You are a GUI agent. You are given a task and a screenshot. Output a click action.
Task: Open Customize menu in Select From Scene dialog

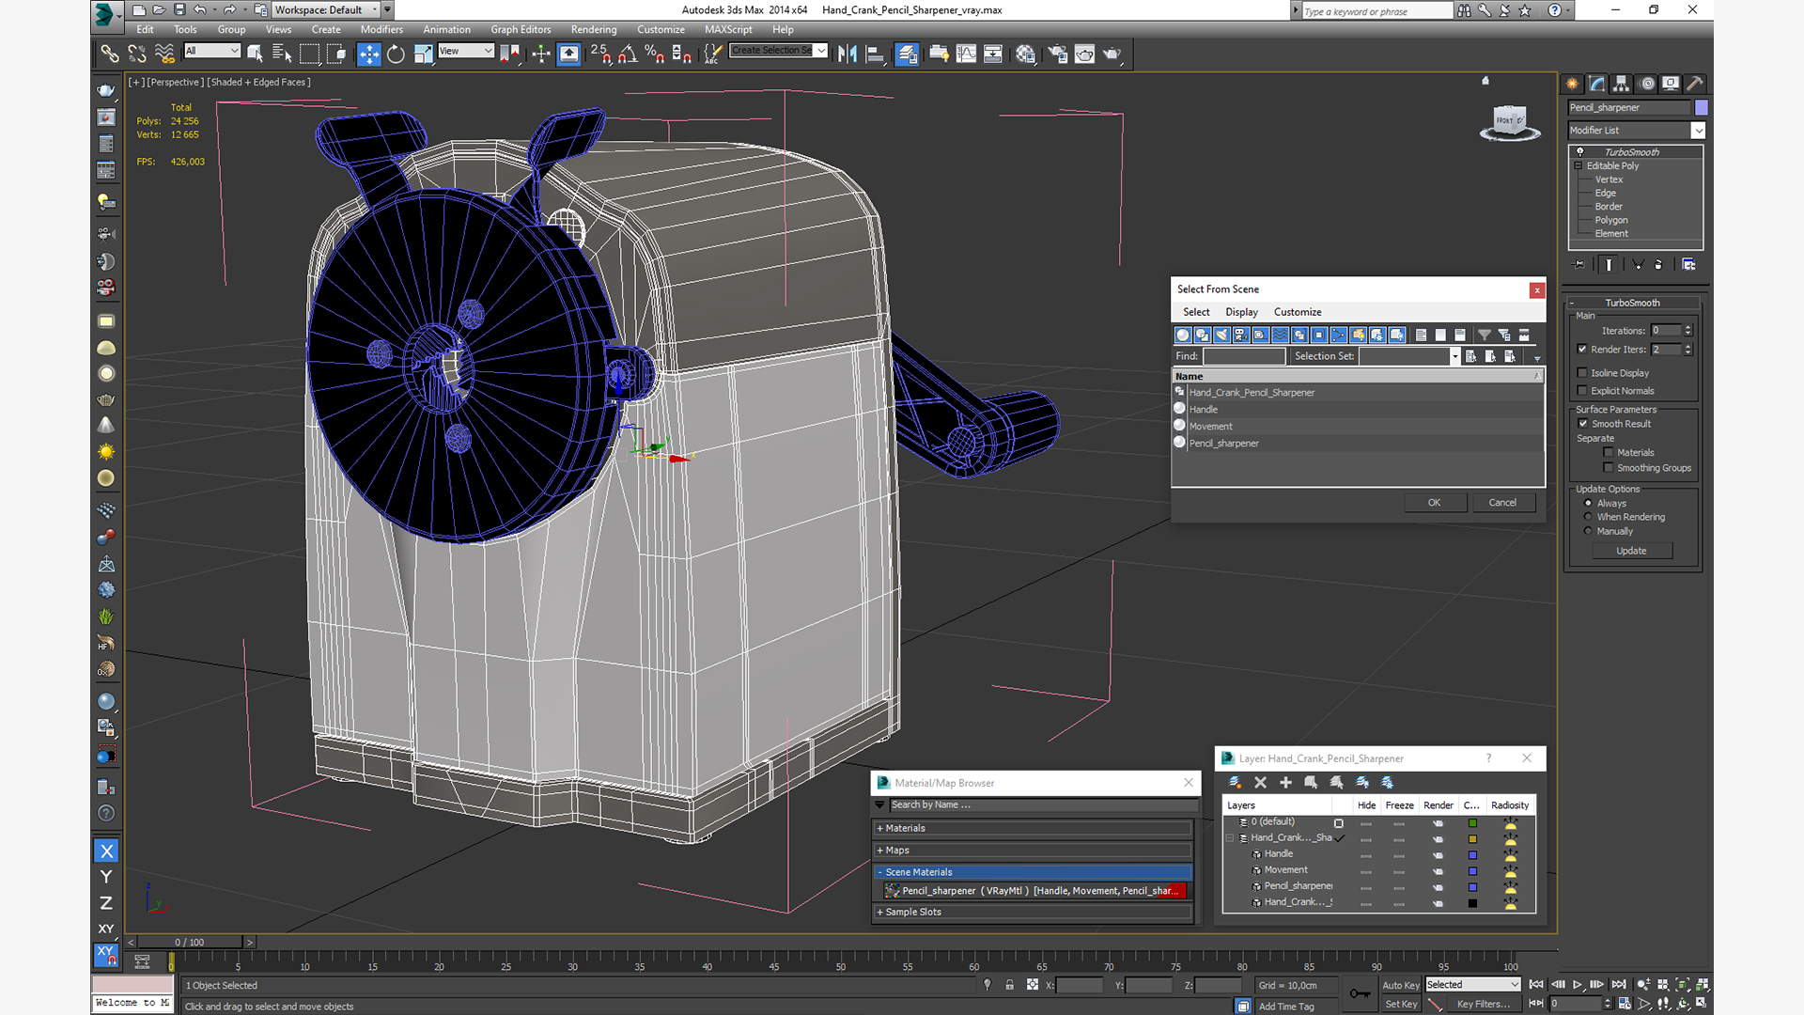[x=1298, y=312]
